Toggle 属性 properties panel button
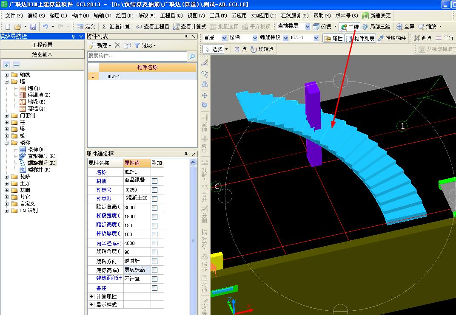This screenshot has width=456, height=315. tap(333, 38)
